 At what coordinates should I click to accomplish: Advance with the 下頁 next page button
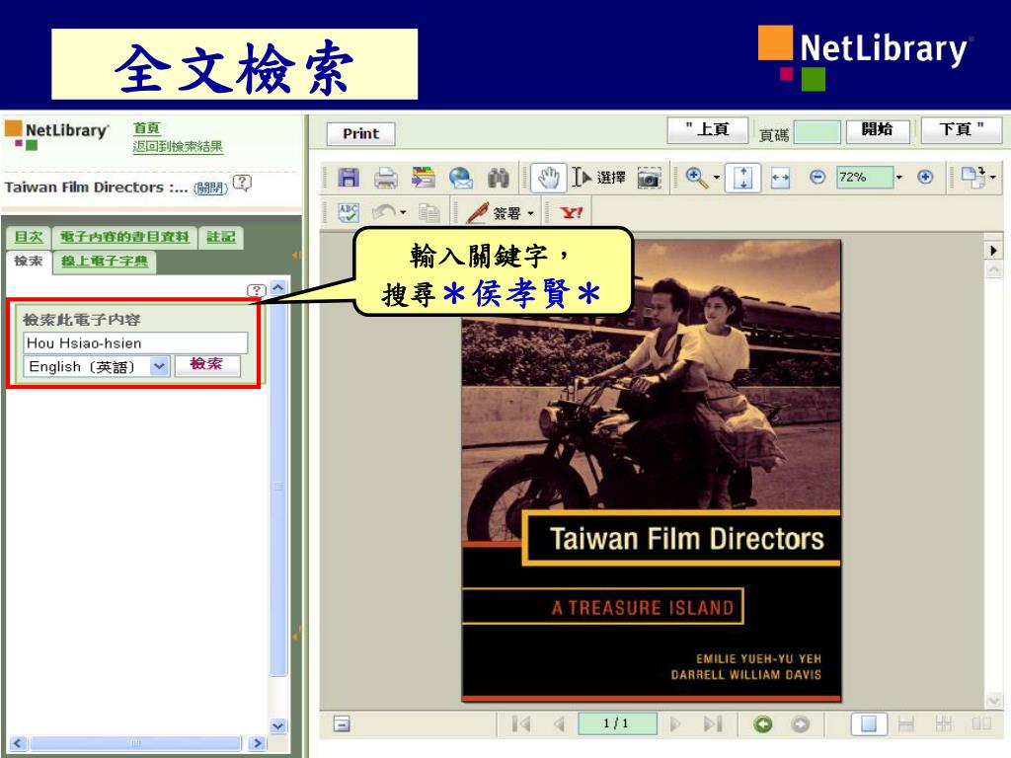point(962,130)
